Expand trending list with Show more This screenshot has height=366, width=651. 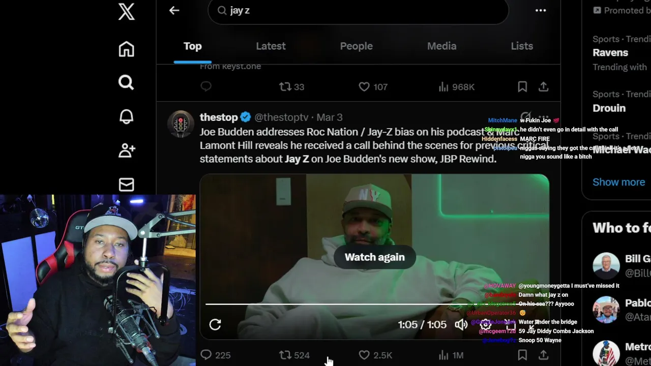coord(618,182)
